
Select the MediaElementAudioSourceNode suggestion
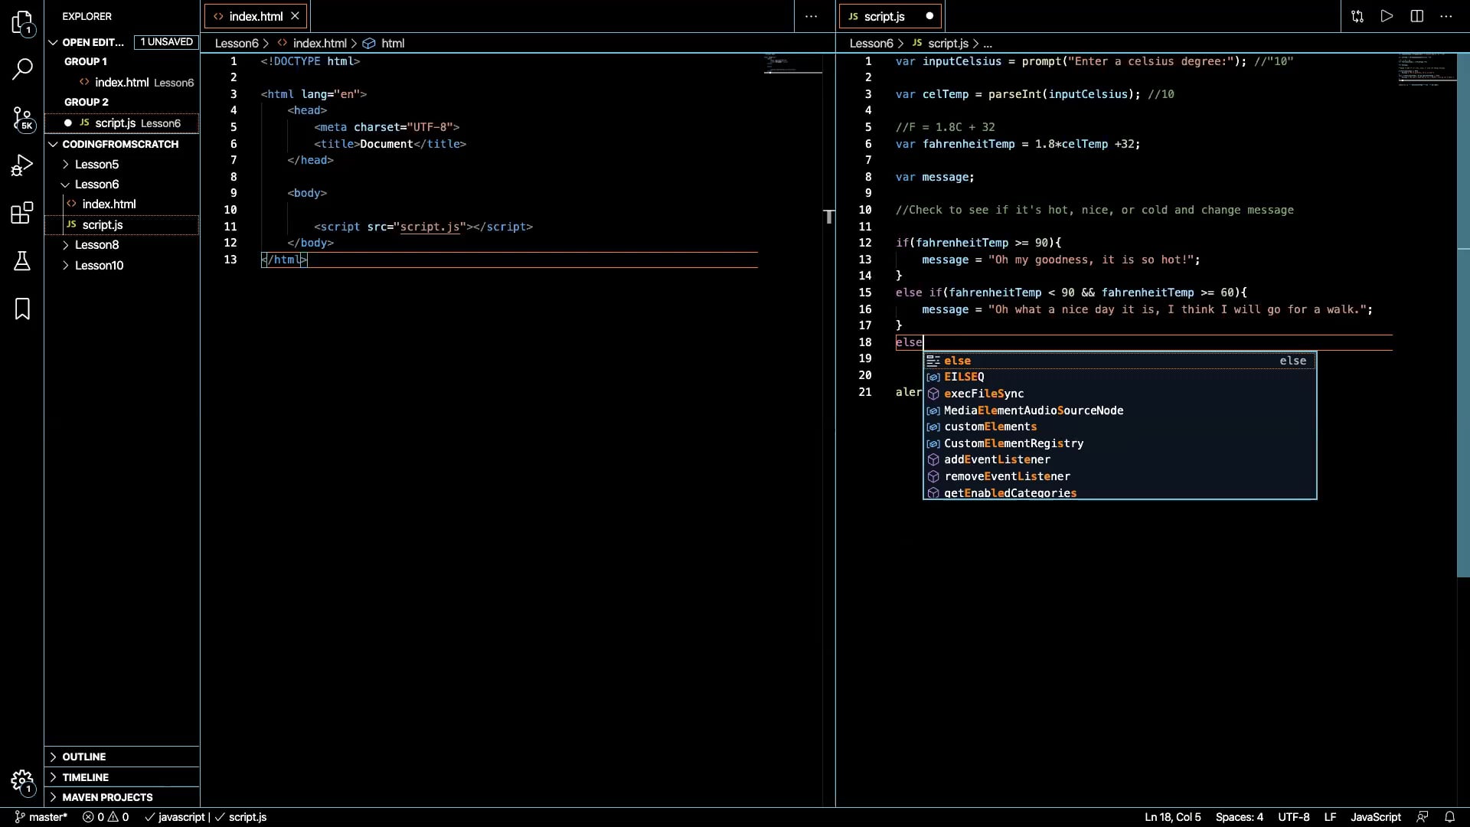1119,410
